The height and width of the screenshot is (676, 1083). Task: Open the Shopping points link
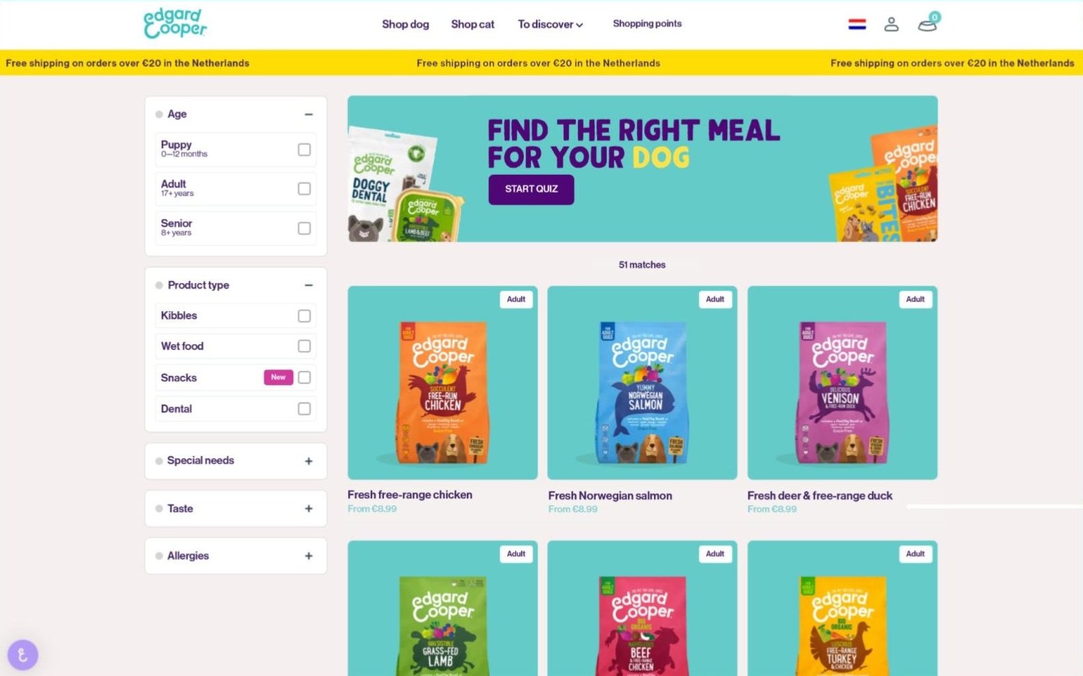point(647,23)
